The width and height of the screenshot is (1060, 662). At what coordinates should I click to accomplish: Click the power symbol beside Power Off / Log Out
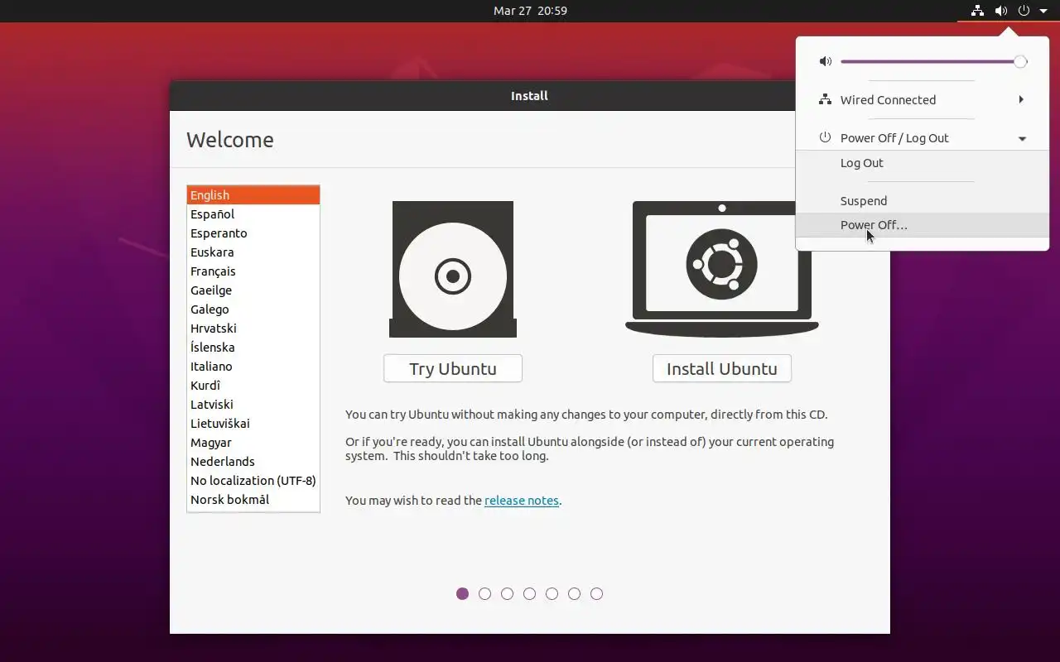(825, 137)
